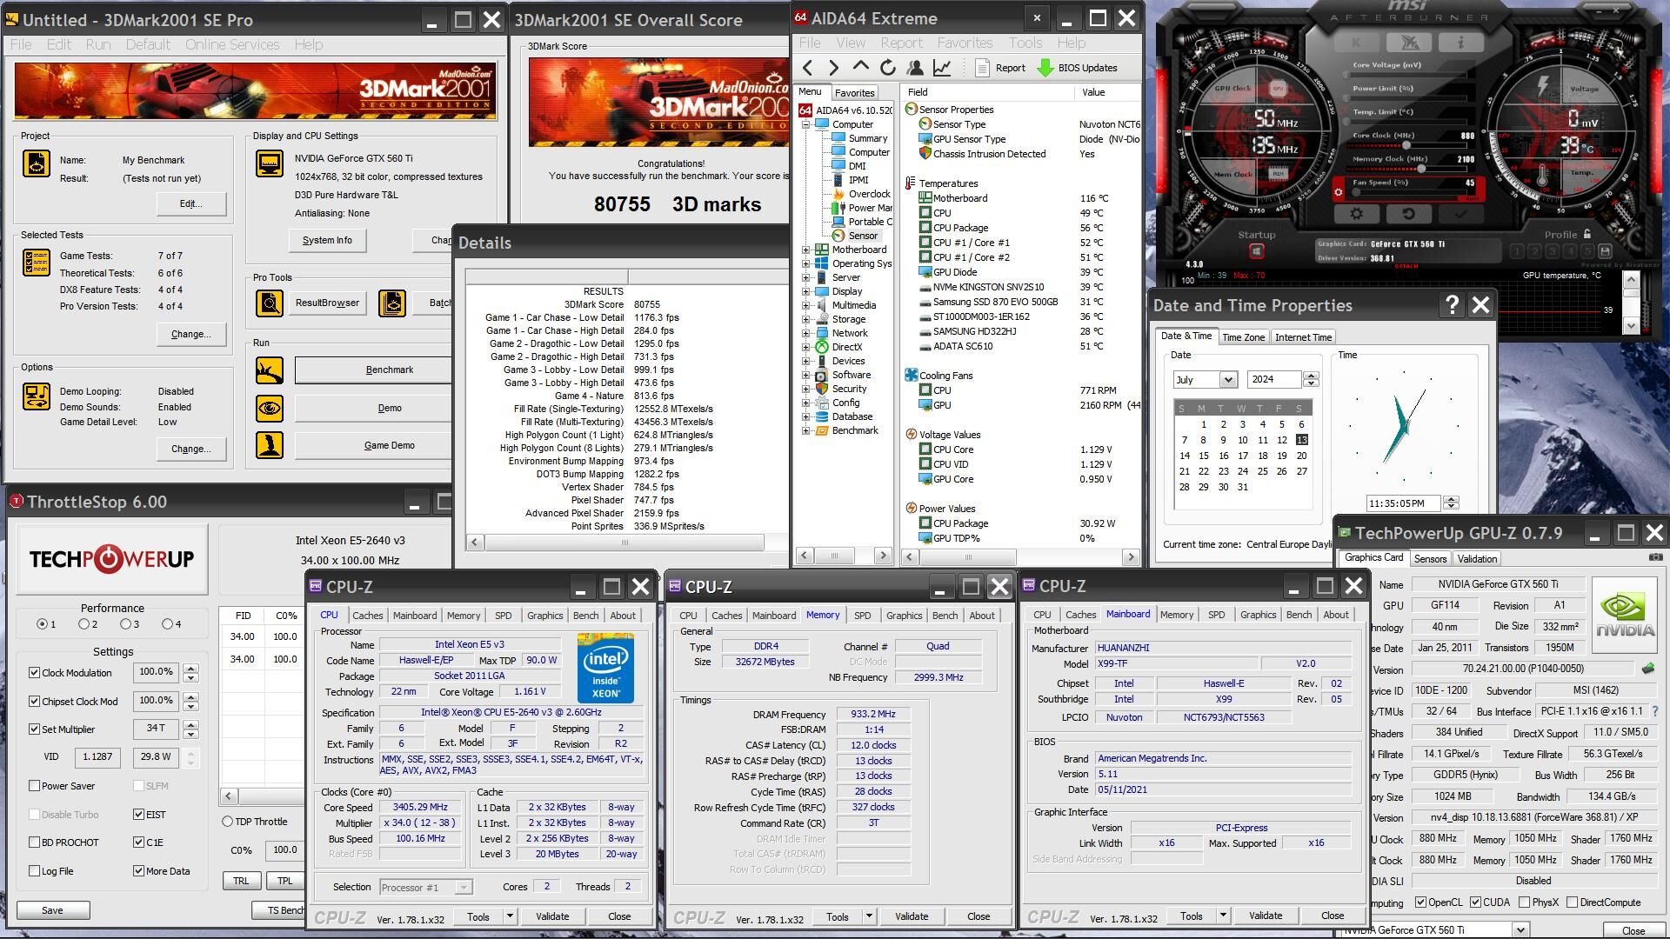1670x939 pixels.
Task: Click Edit button under Project
Action: coord(190,203)
